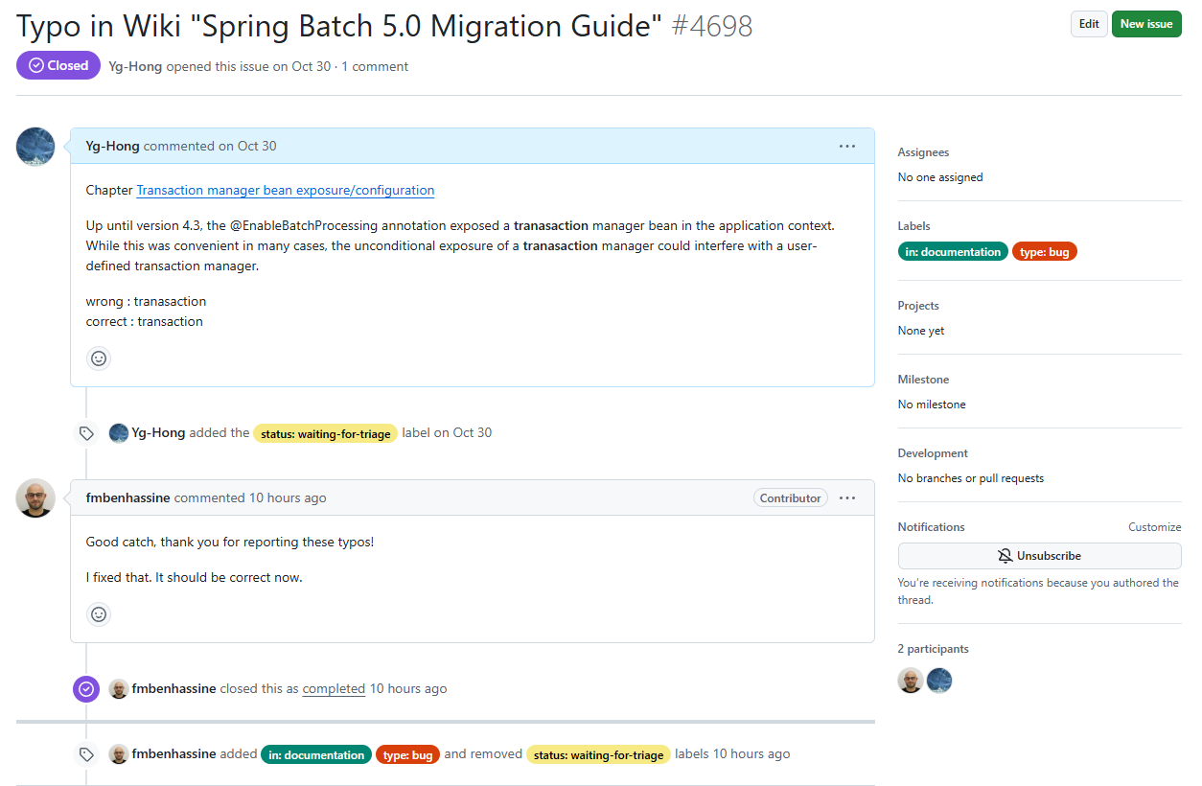1202x786 pixels.
Task: Click small fmbenhassine avatar in closed event
Action: [119, 688]
